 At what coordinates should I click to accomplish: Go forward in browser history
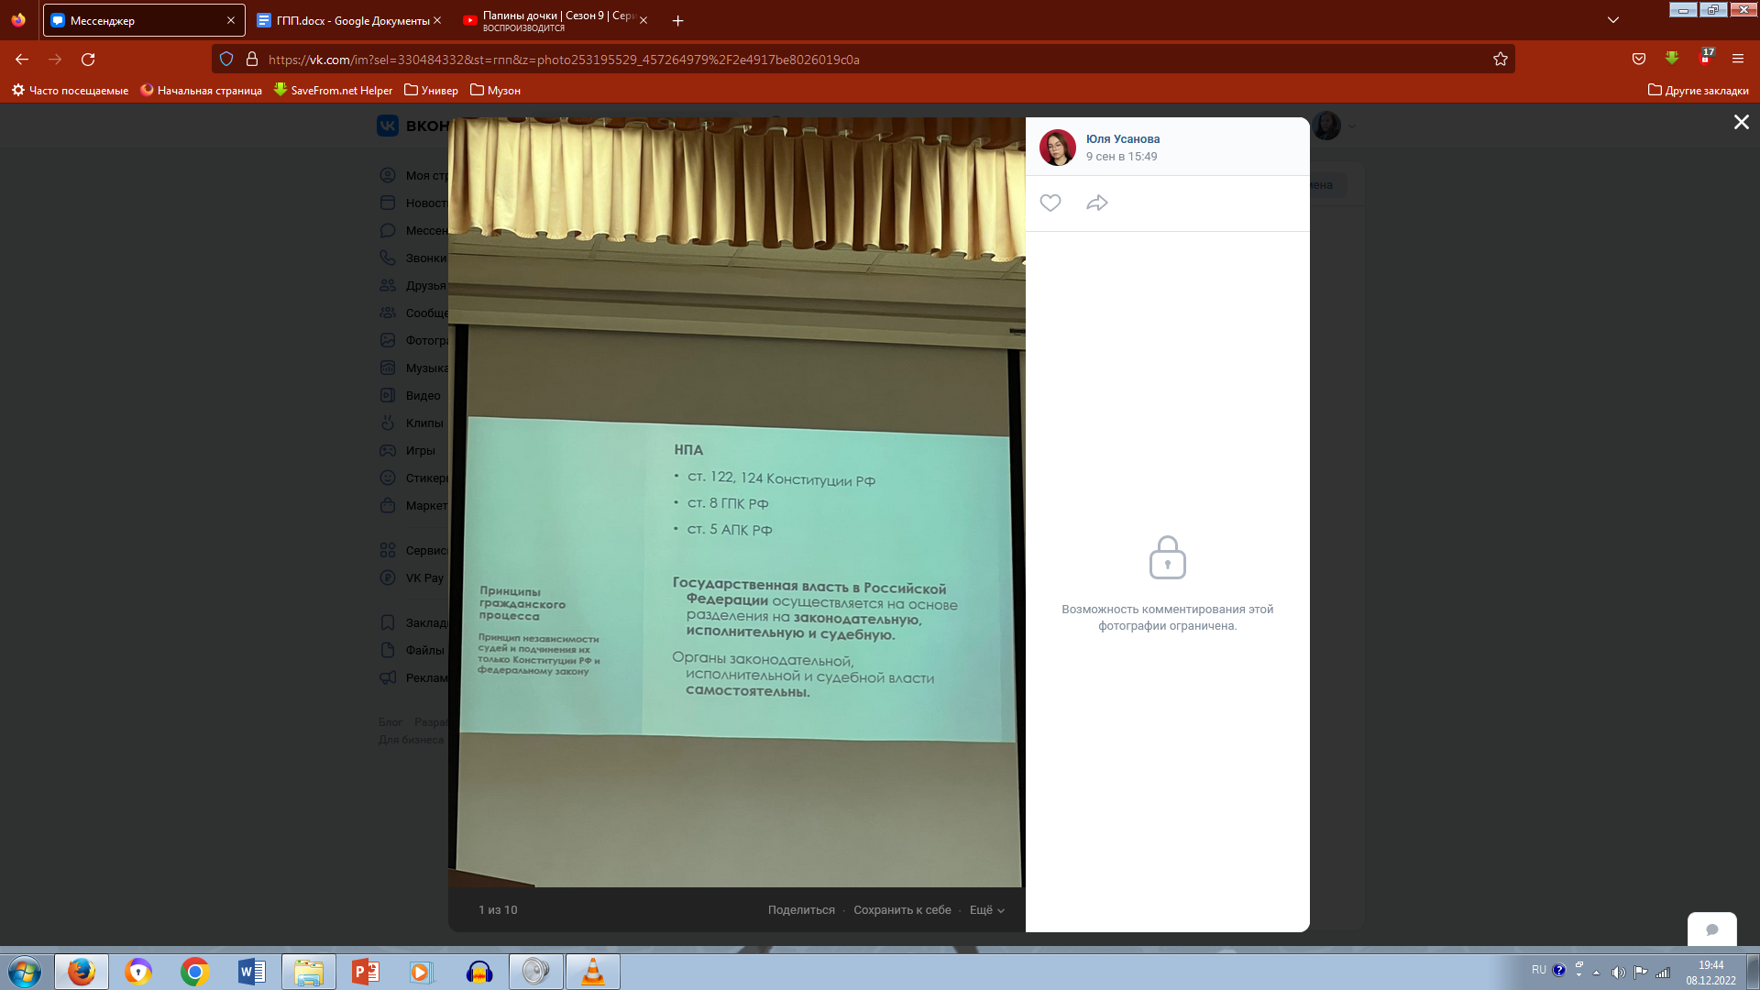55,60
